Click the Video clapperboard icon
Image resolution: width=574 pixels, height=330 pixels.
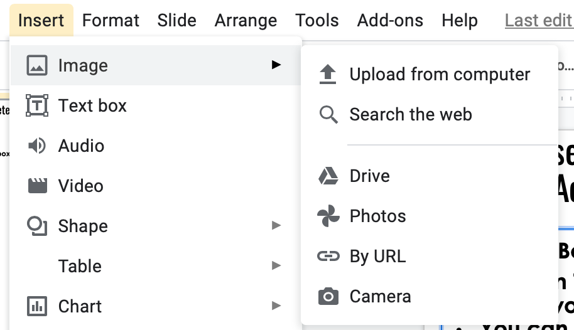[37, 186]
